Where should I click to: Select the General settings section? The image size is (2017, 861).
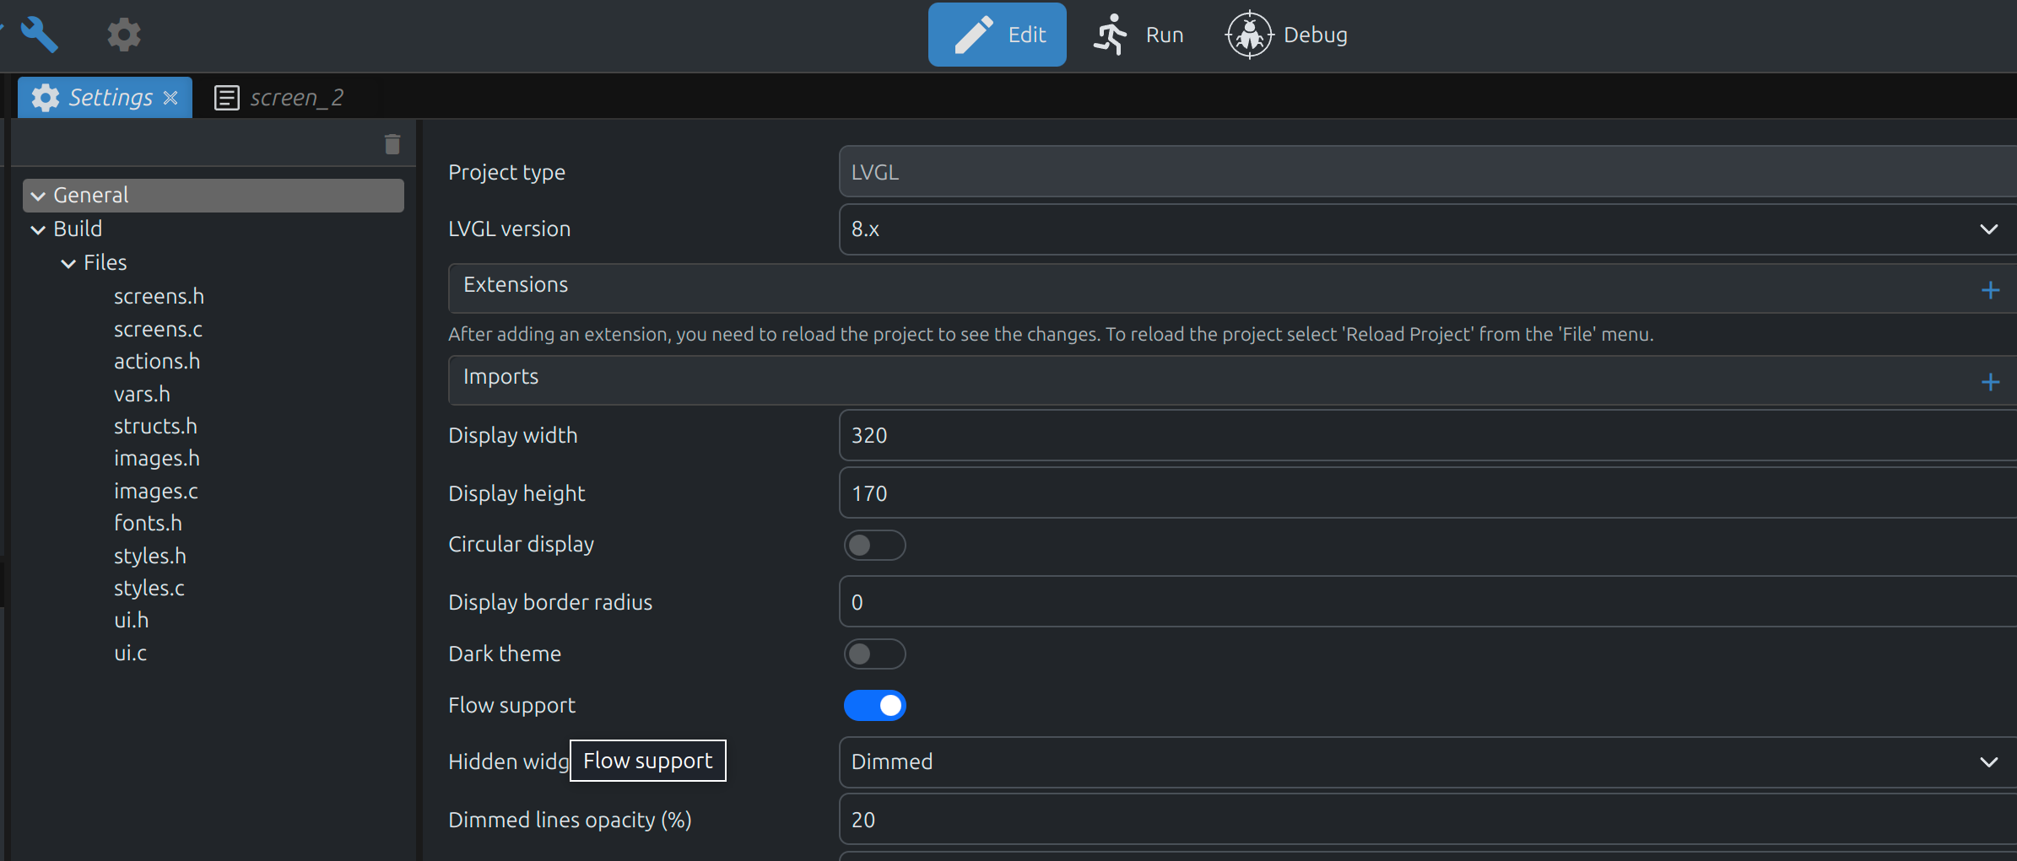click(x=91, y=196)
